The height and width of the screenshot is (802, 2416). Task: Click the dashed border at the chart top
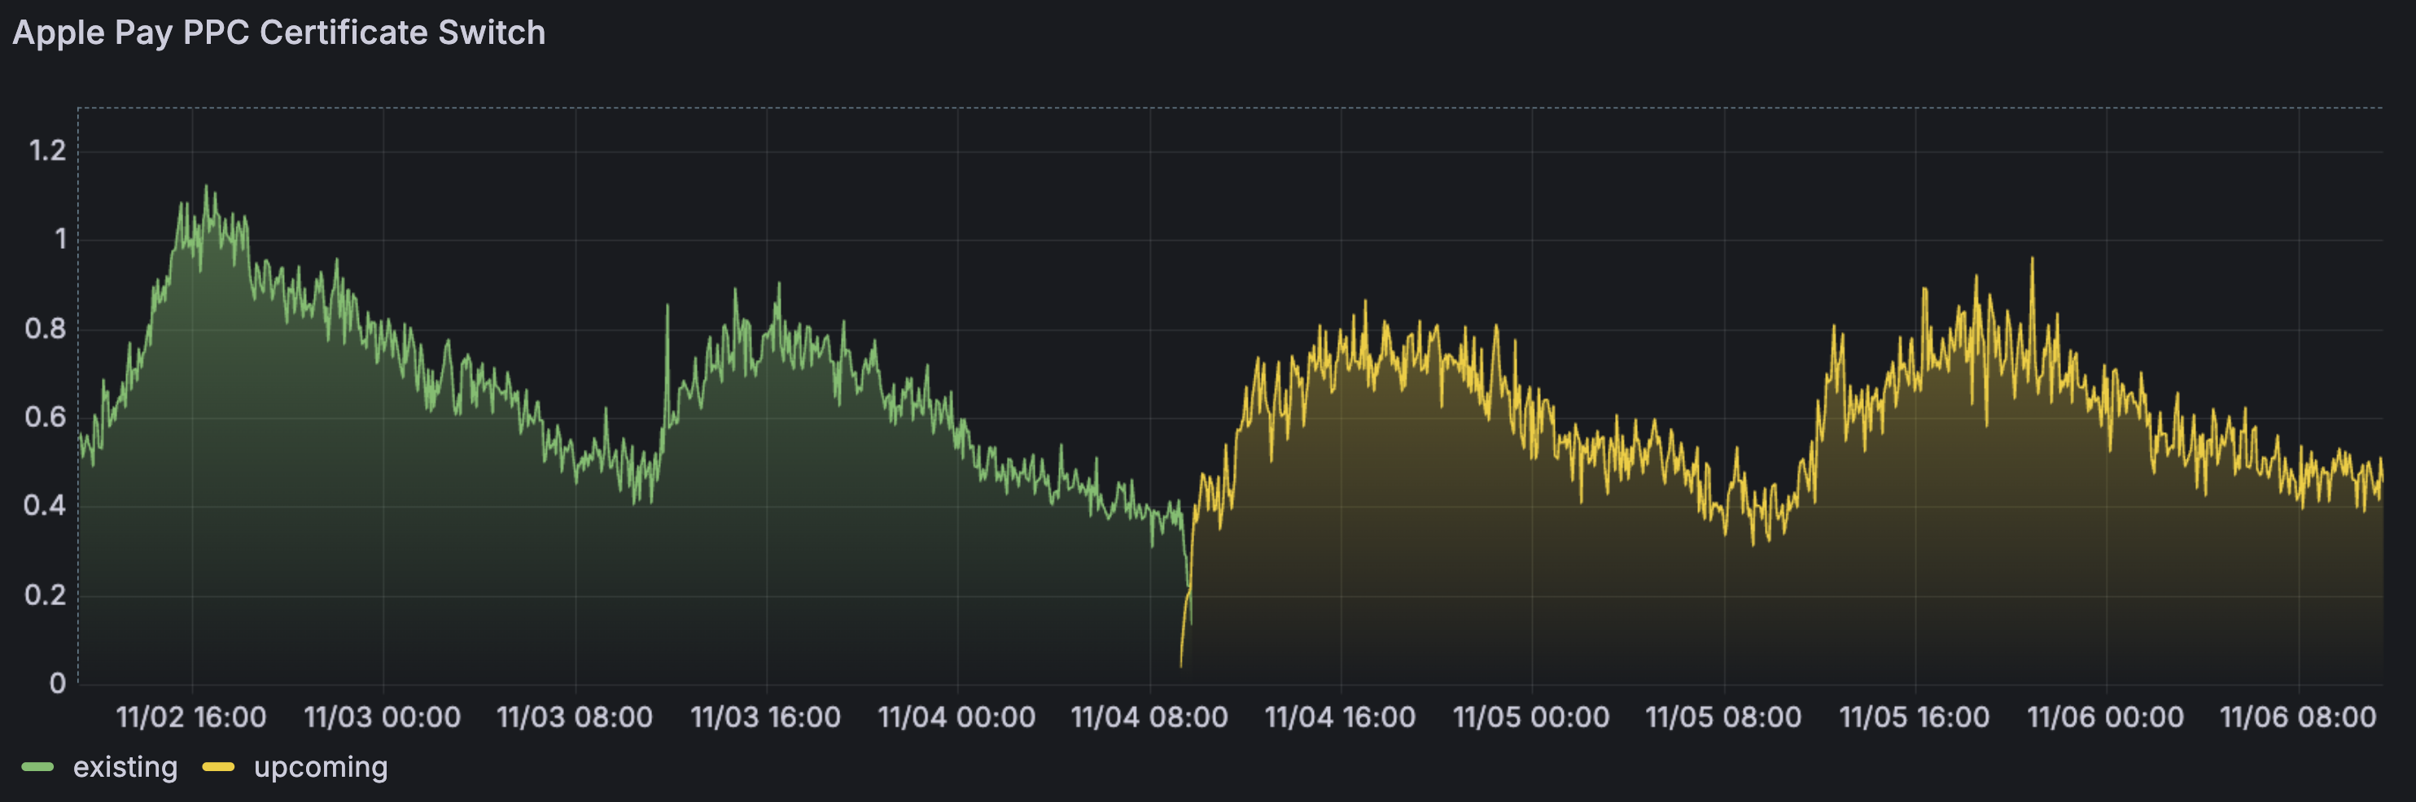pos(1219,107)
